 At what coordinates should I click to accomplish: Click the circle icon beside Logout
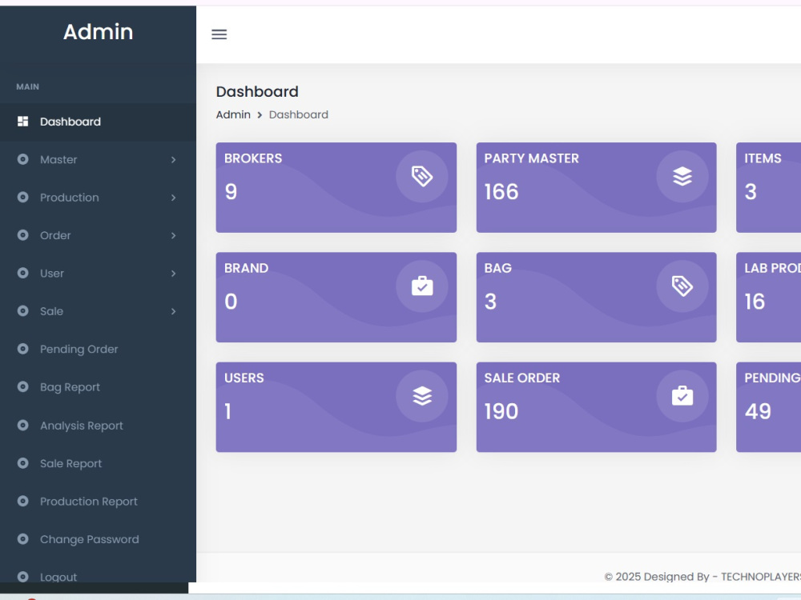point(23,577)
